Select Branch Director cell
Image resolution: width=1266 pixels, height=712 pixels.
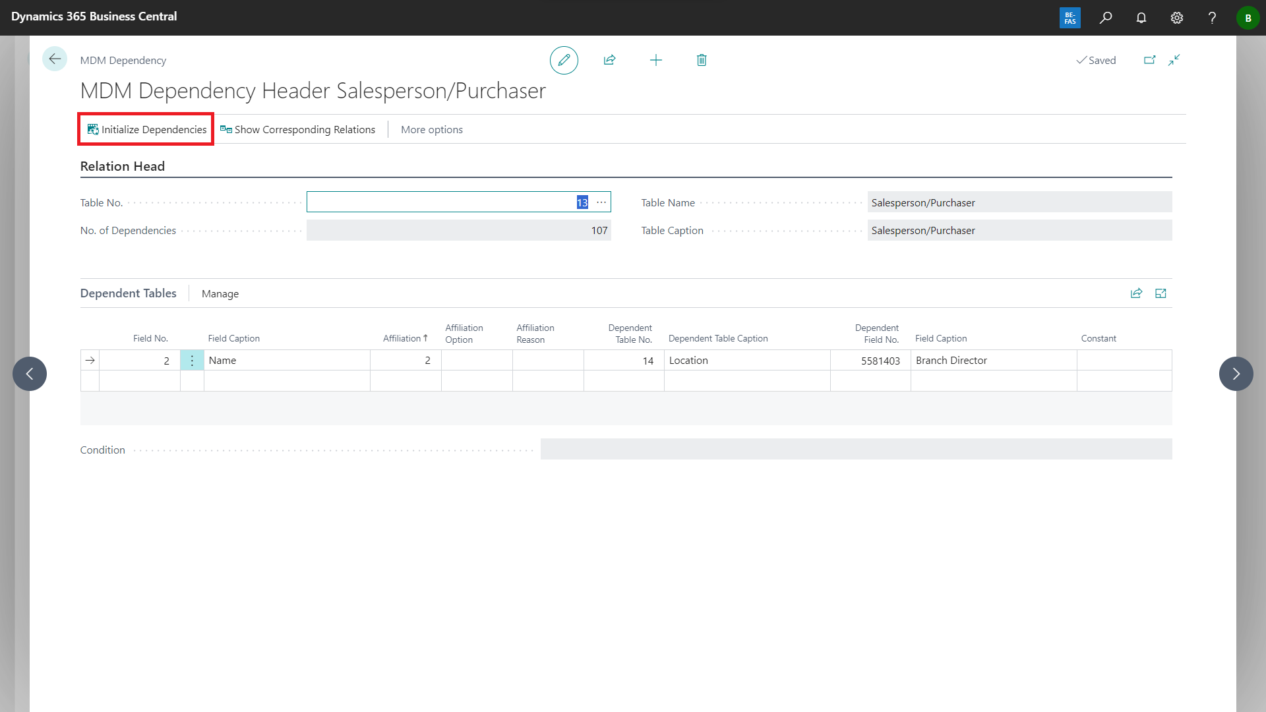pos(994,361)
